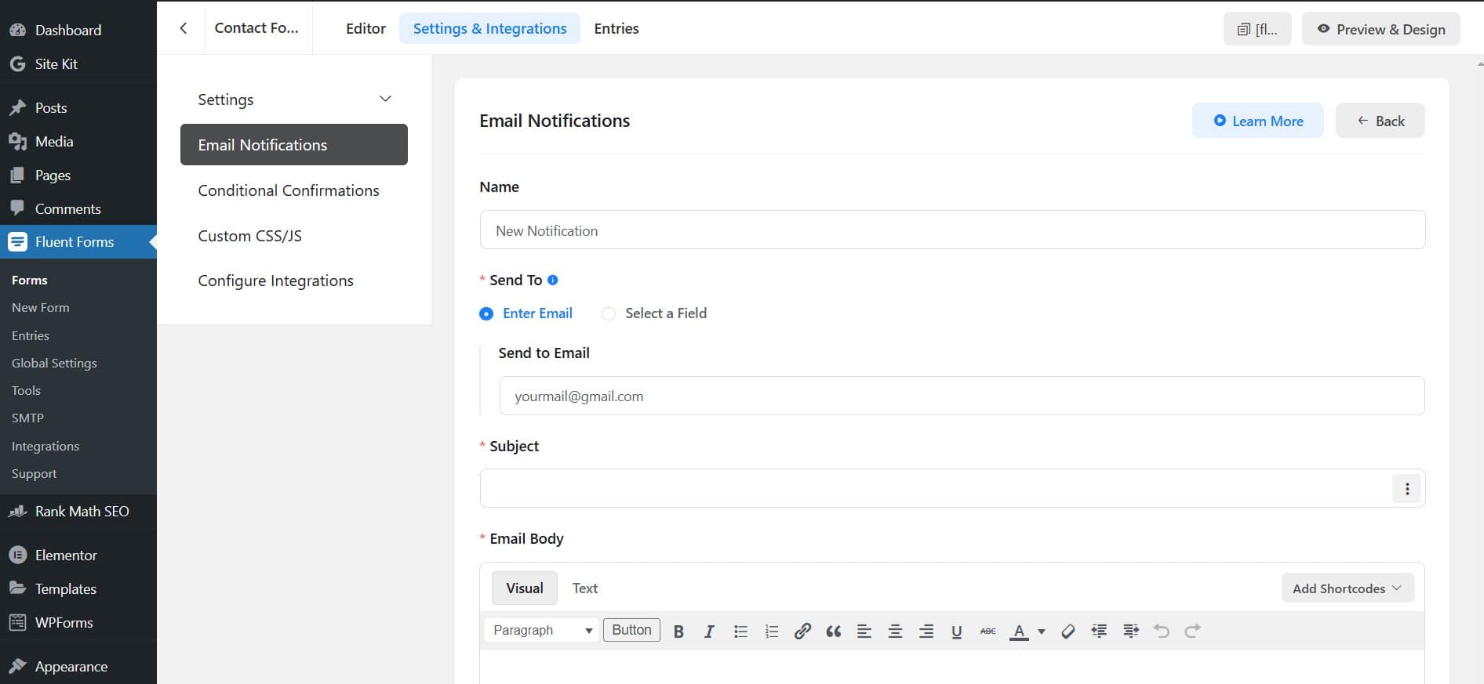Apply italic formatting in email body
Screen dimensions: 1484x684
709,631
